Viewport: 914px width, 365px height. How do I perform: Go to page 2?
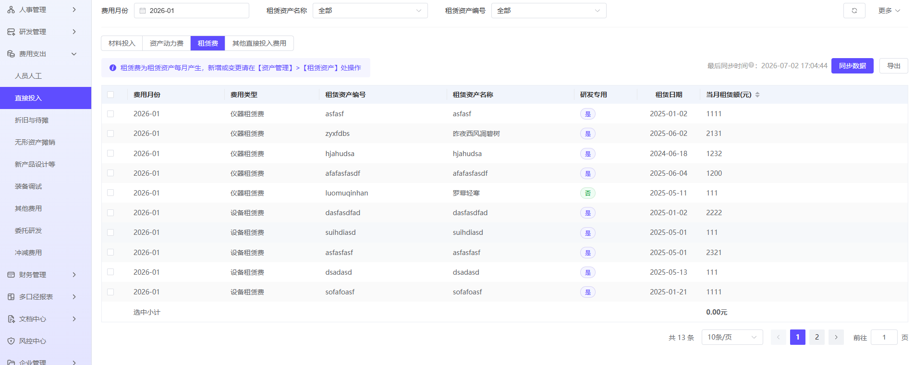click(817, 337)
